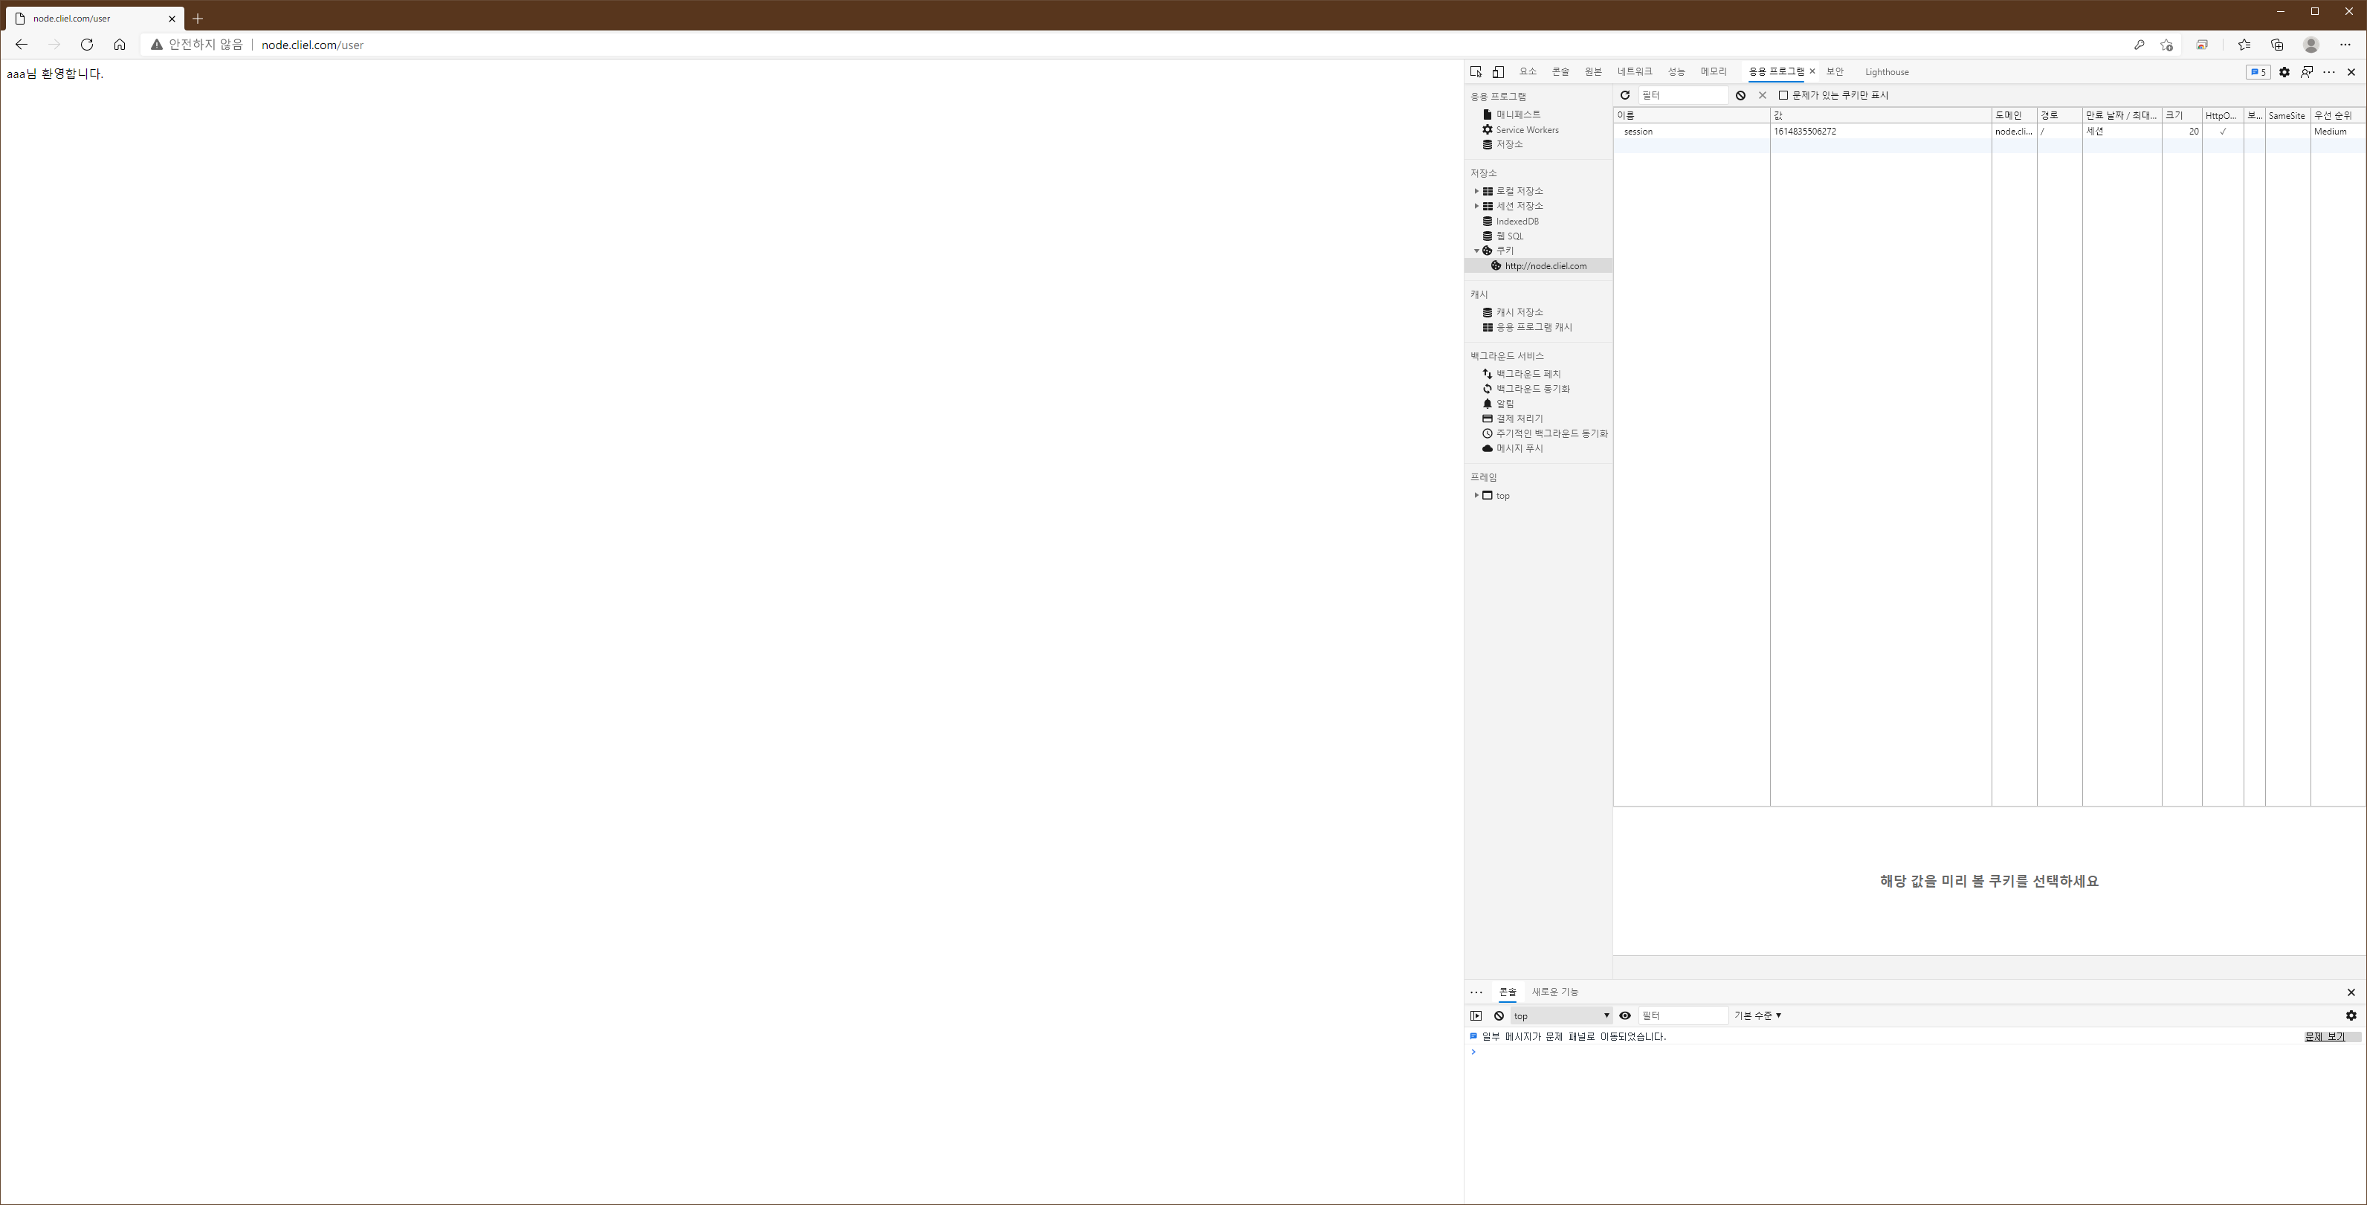Open the default log levels dropdown

coord(1757,1015)
